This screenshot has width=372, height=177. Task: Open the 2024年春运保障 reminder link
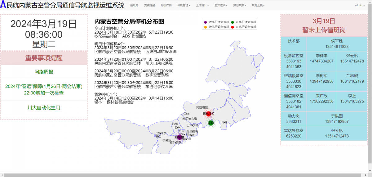coord(44,89)
